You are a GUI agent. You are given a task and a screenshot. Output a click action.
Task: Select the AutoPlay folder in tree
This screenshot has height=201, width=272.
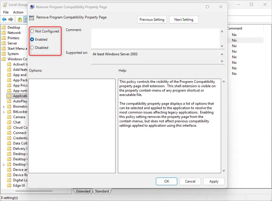17,101
